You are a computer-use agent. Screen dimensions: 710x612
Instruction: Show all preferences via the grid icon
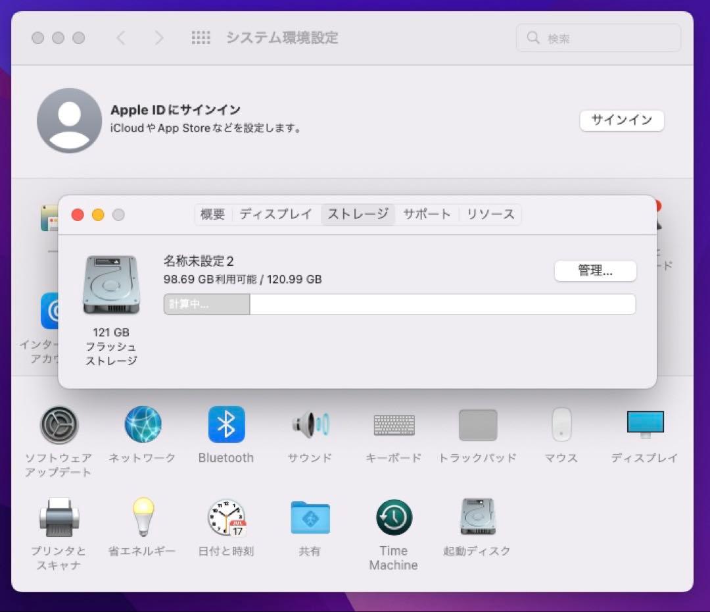(x=201, y=38)
